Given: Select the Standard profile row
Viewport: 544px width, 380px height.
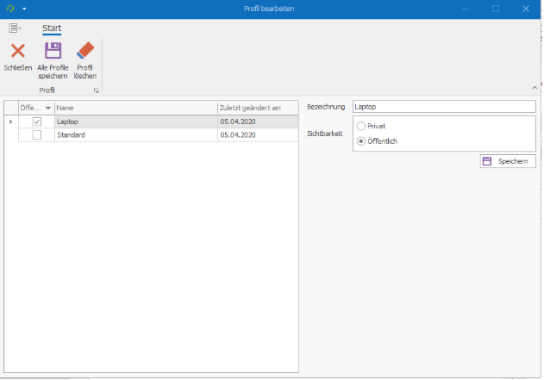Looking at the screenshot, I should pyautogui.click(x=134, y=135).
